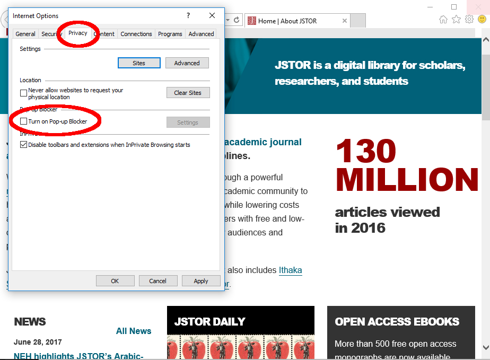Switch to the Advanced tab
Image resolution: width=490 pixels, height=360 pixels.
[x=202, y=34]
